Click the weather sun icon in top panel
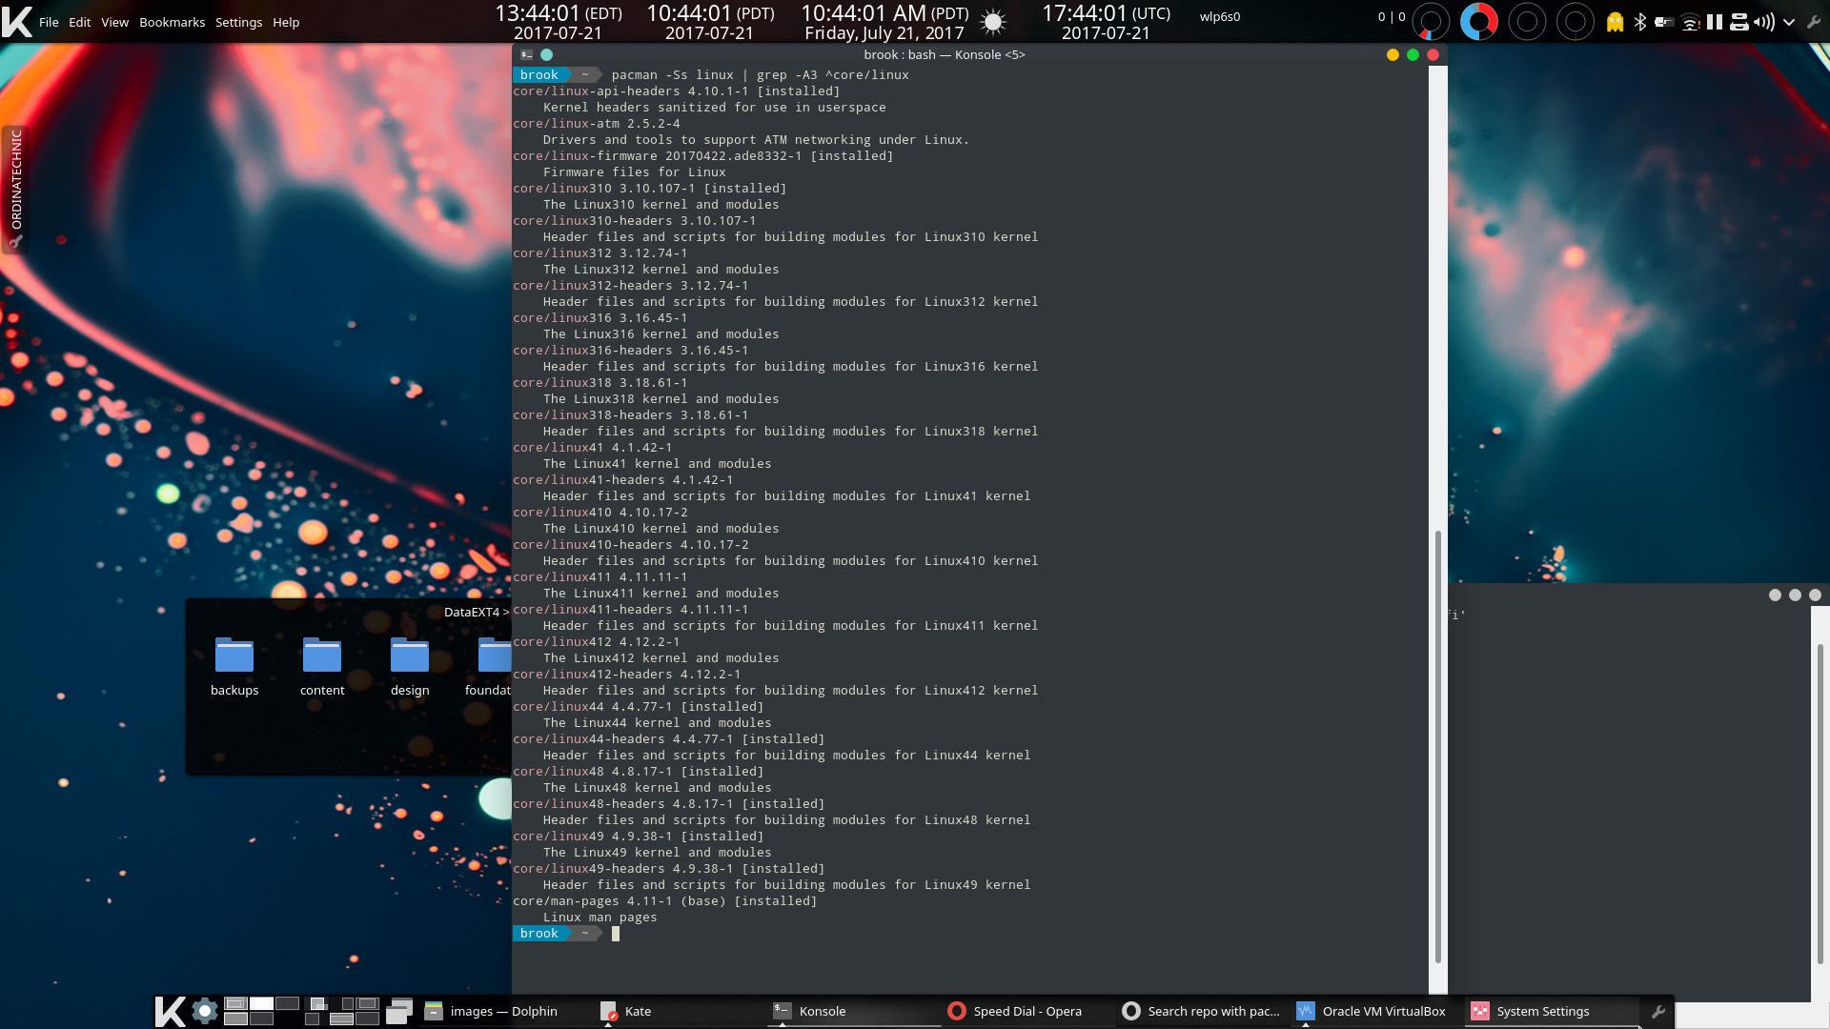The height and width of the screenshot is (1029, 1830). coord(993,21)
